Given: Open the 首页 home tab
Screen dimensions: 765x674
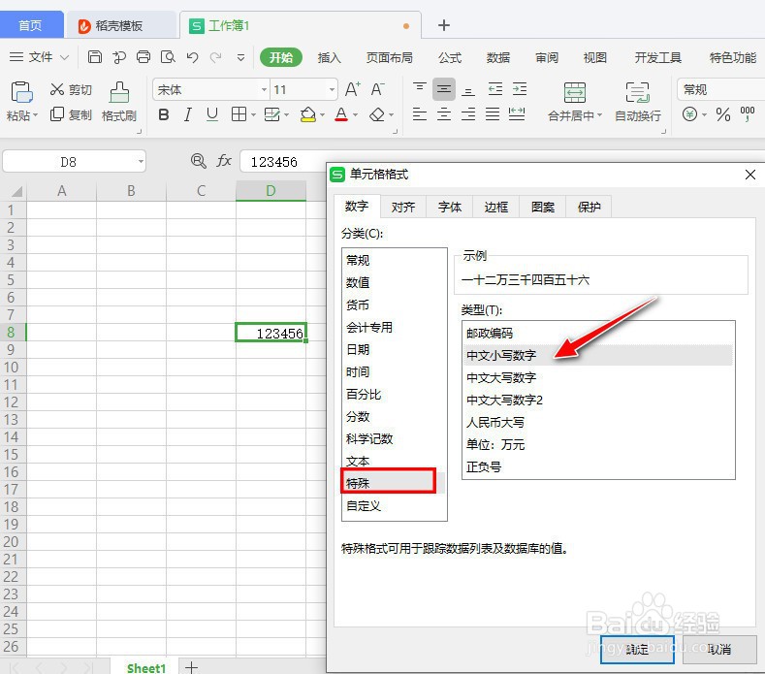Looking at the screenshot, I should coord(30,25).
